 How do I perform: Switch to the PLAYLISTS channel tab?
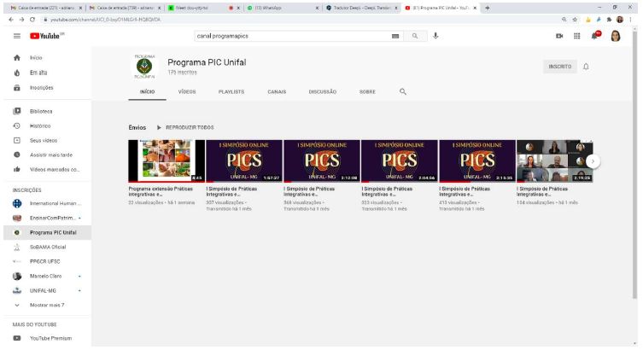point(231,91)
